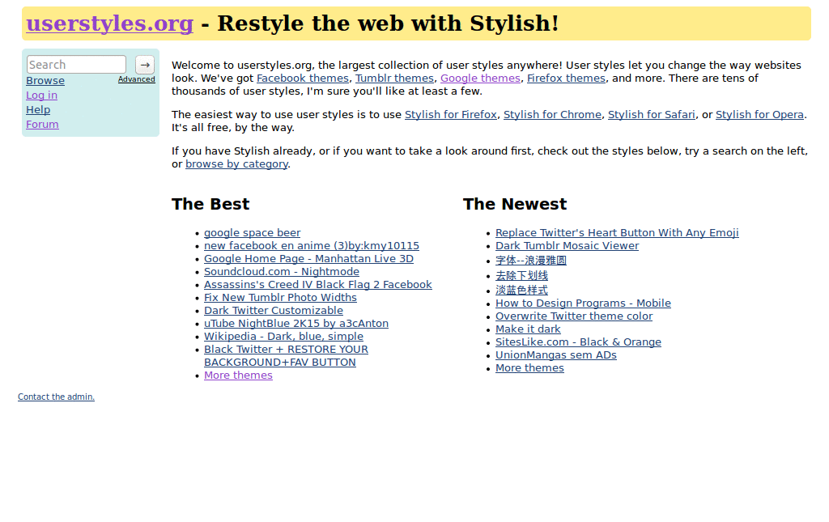Open Firefox themes link

[x=566, y=79]
